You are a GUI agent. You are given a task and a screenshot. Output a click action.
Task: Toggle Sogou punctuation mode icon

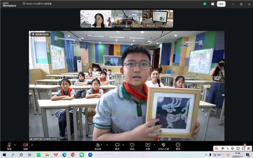(x=228, y=148)
